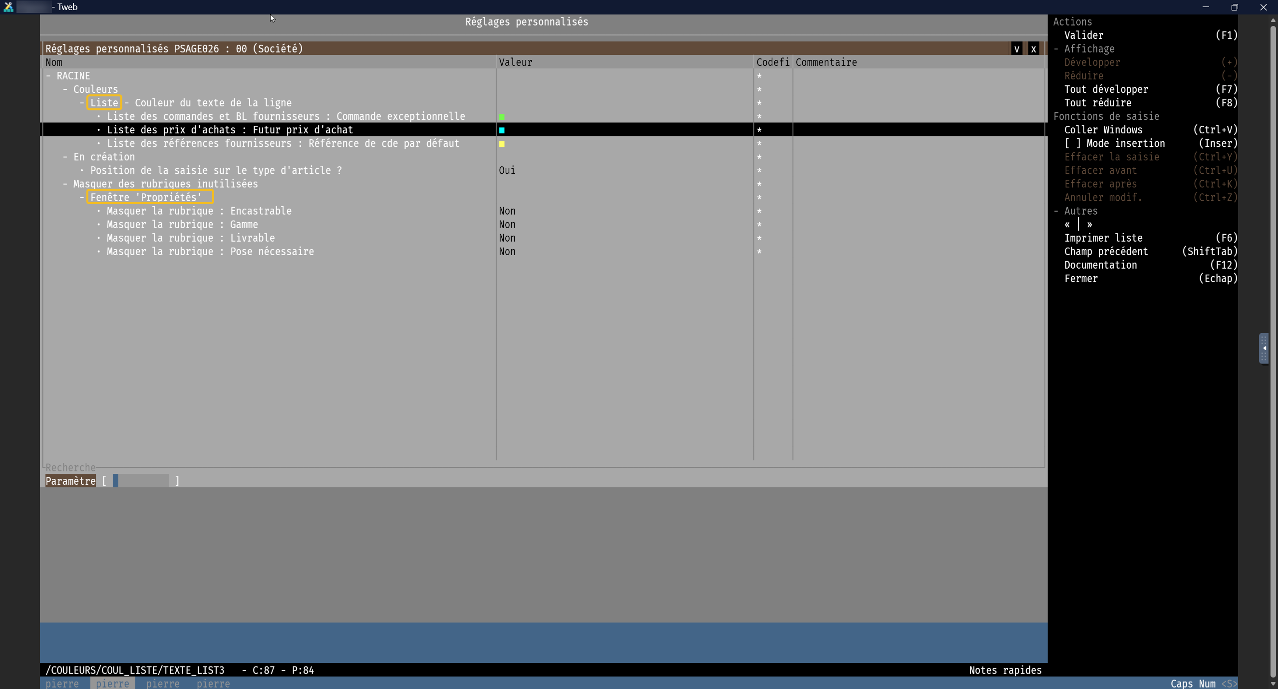Screen dimensions: 1278x689
Task: Click the <S> indicator in status bar
Action: (x=1229, y=684)
